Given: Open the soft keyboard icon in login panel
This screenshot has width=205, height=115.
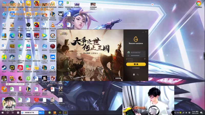Looking at the screenshot, I should point(145,59).
